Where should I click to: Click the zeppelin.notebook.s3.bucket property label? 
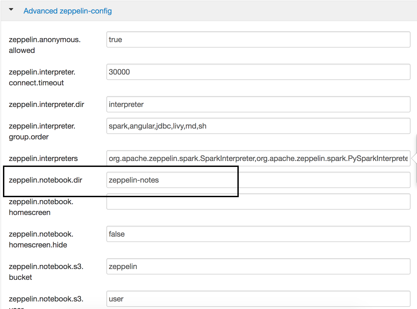click(46, 271)
